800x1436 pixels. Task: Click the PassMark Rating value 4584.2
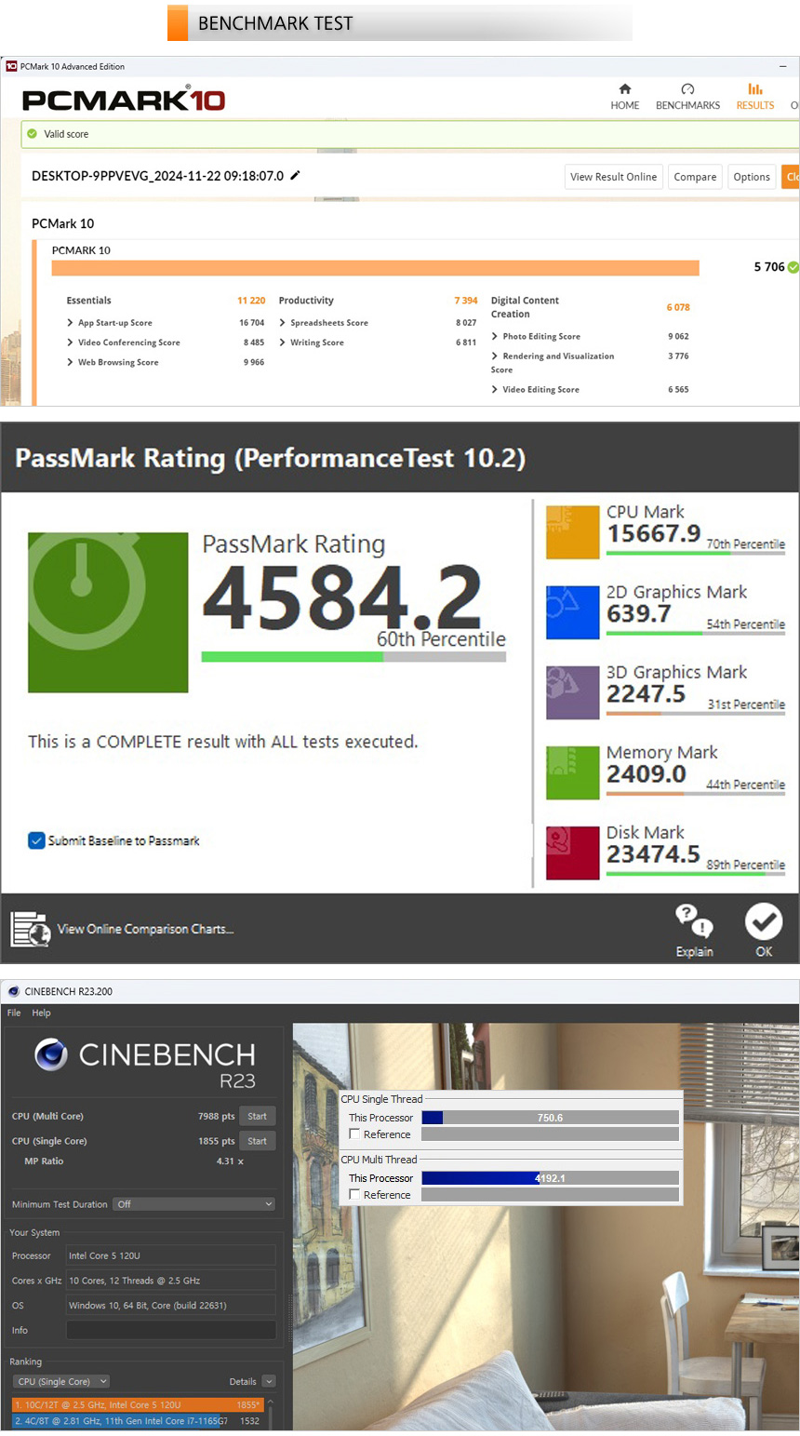click(x=342, y=597)
